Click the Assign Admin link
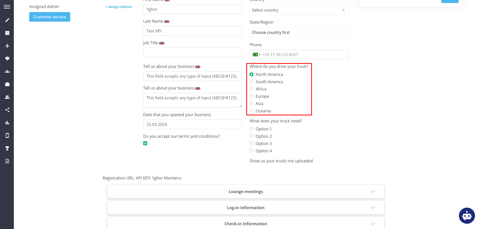The height and width of the screenshot is (229, 479). click(118, 7)
